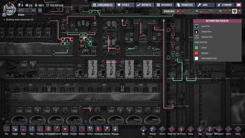Select the Disinfect tool
The image size is (245, 138).
click(x=209, y=130)
